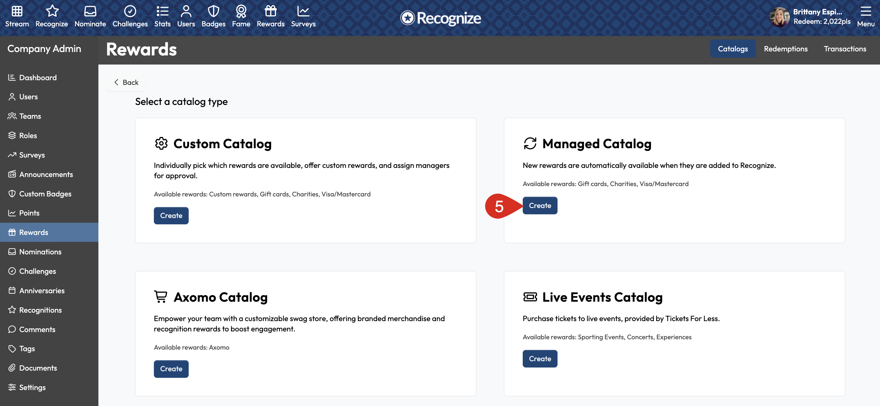Screen dimensions: 880x406
Task: Click the Live Events Catalog title
Action: (602, 297)
